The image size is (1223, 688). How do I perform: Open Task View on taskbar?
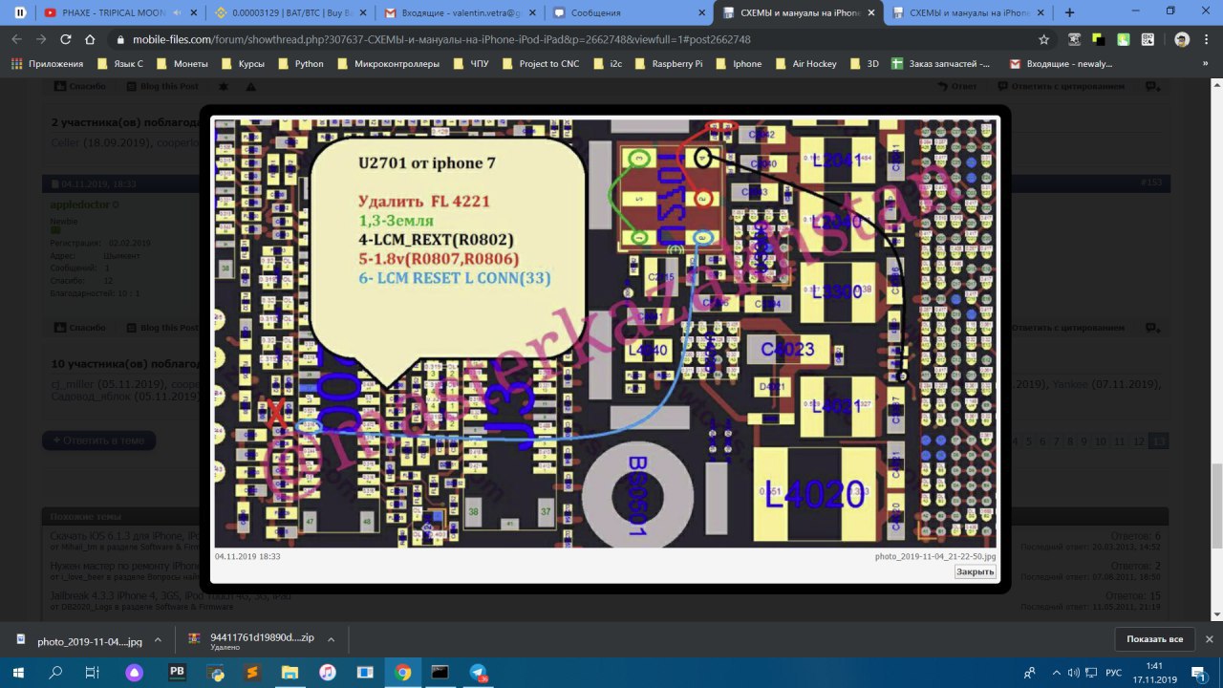[92, 673]
